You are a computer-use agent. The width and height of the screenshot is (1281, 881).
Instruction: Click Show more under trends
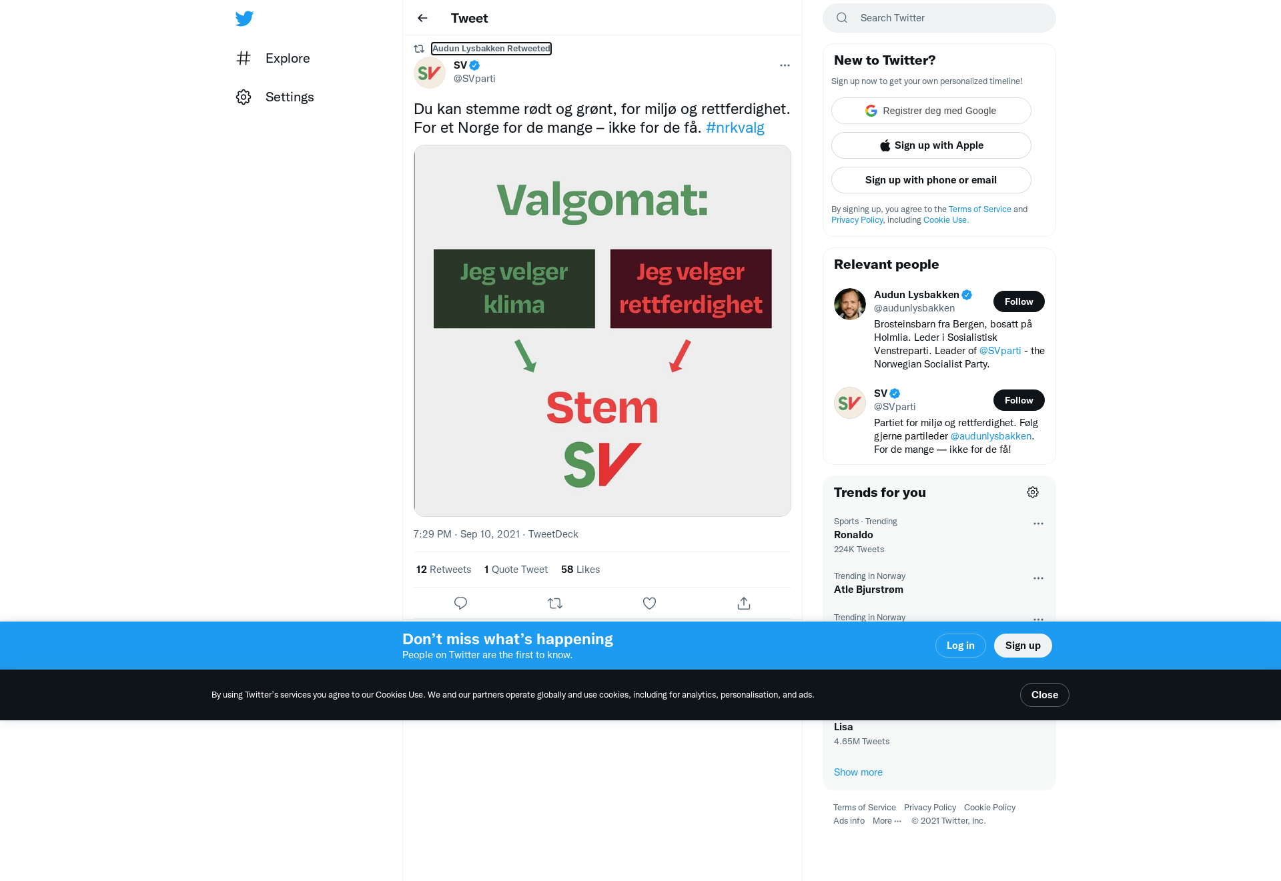[858, 772]
